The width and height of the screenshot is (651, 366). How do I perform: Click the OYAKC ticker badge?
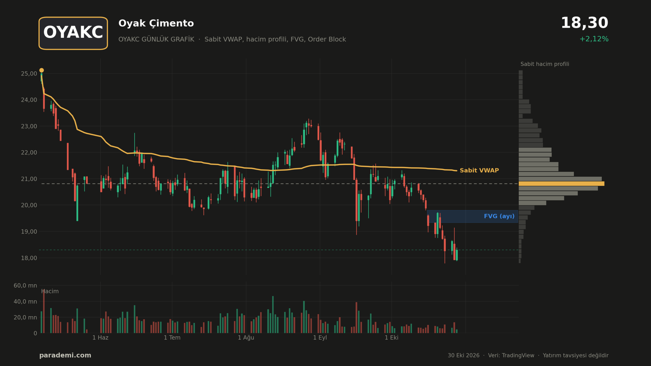point(73,33)
